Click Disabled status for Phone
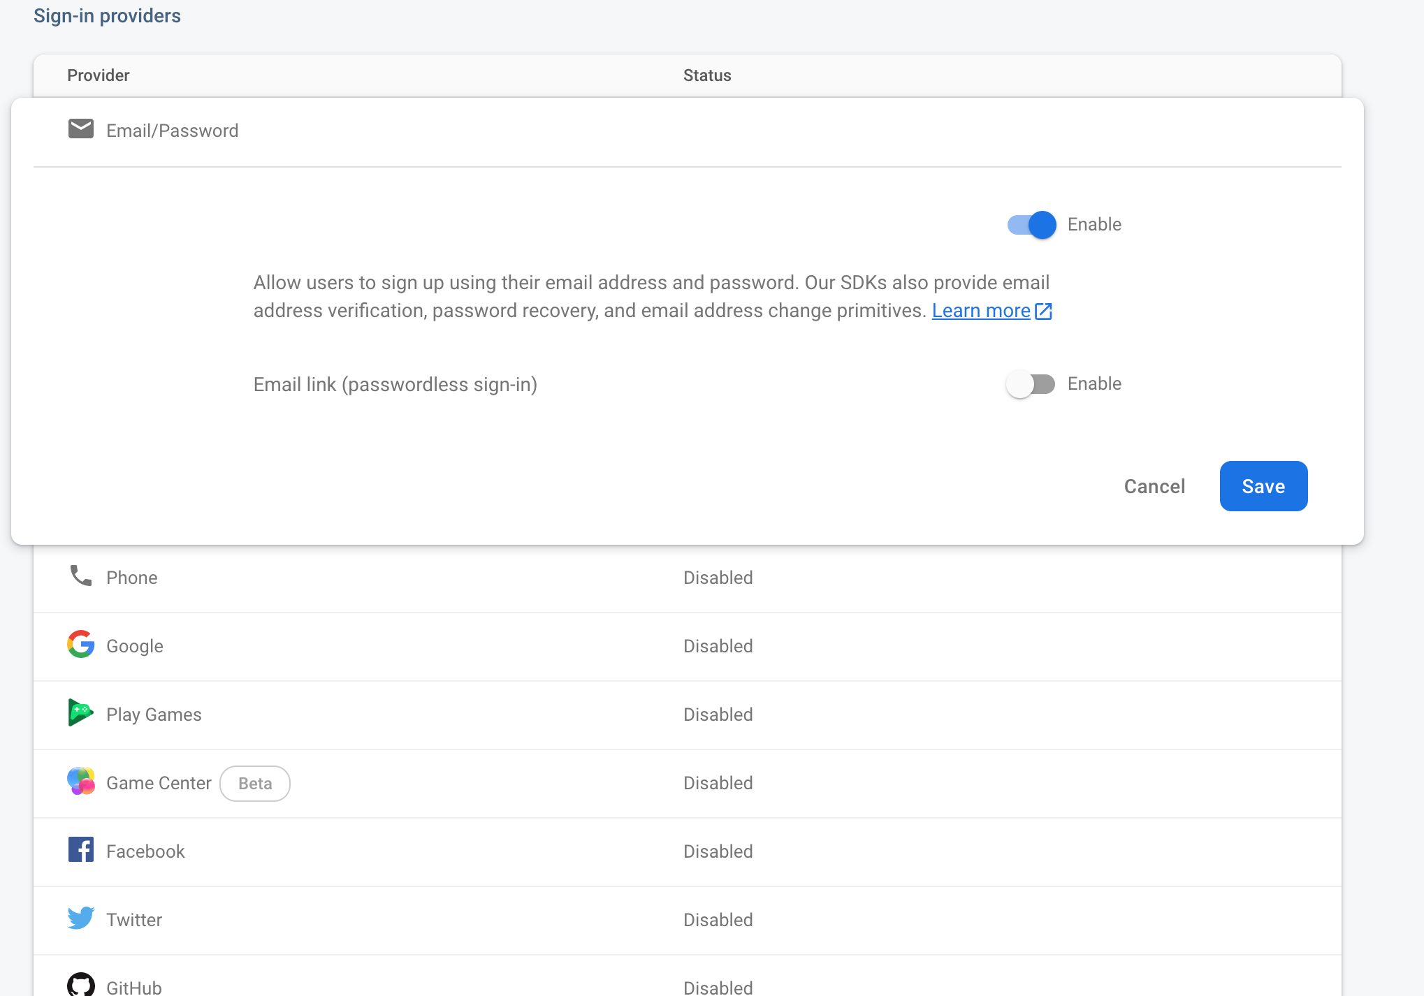This screenshot has height=996, width=1424. pyautogui.click(x=718, y=578)
